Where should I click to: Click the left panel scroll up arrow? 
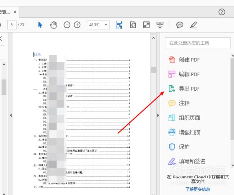coord(4,65)
